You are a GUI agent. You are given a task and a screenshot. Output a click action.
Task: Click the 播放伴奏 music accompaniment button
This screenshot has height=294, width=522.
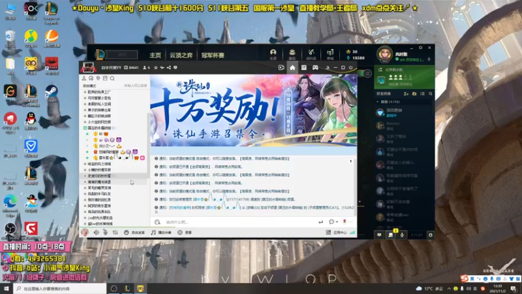(161, 233)
